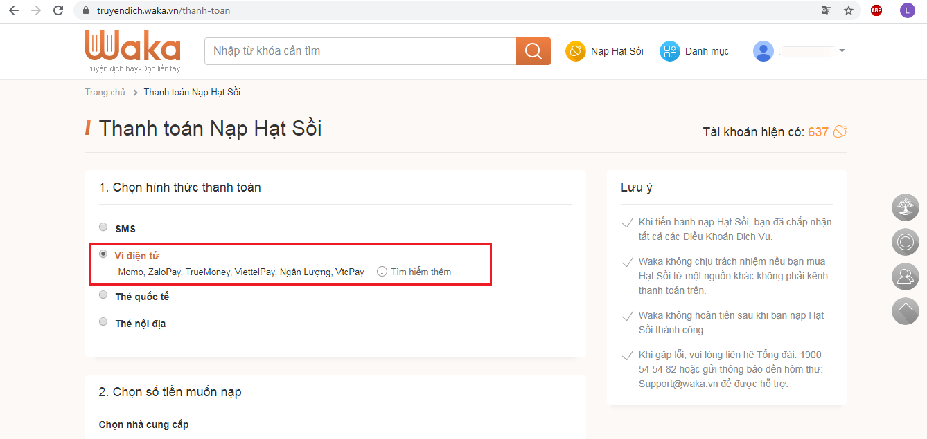Click the scroll-to-top arrow icon
The image size is (927, 439).
tap(905, 311)
